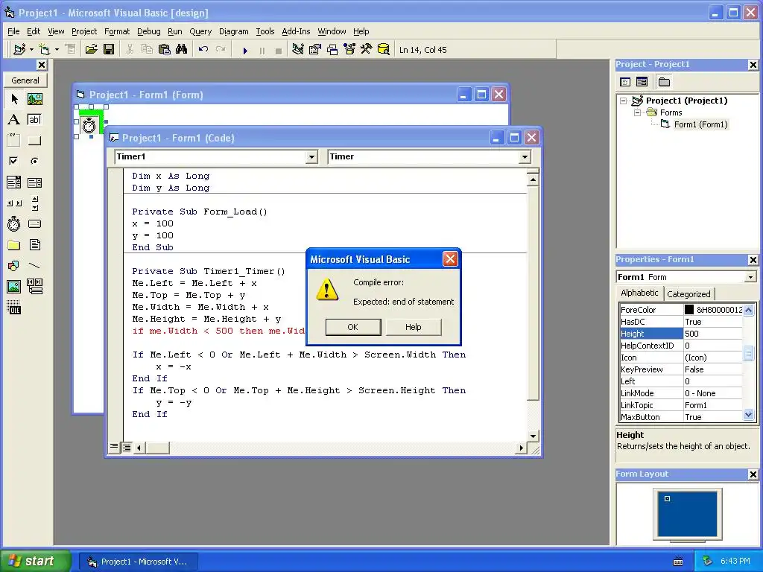Open the Debug menu
This screenshot has height=572, width=763.
point(148,31)
